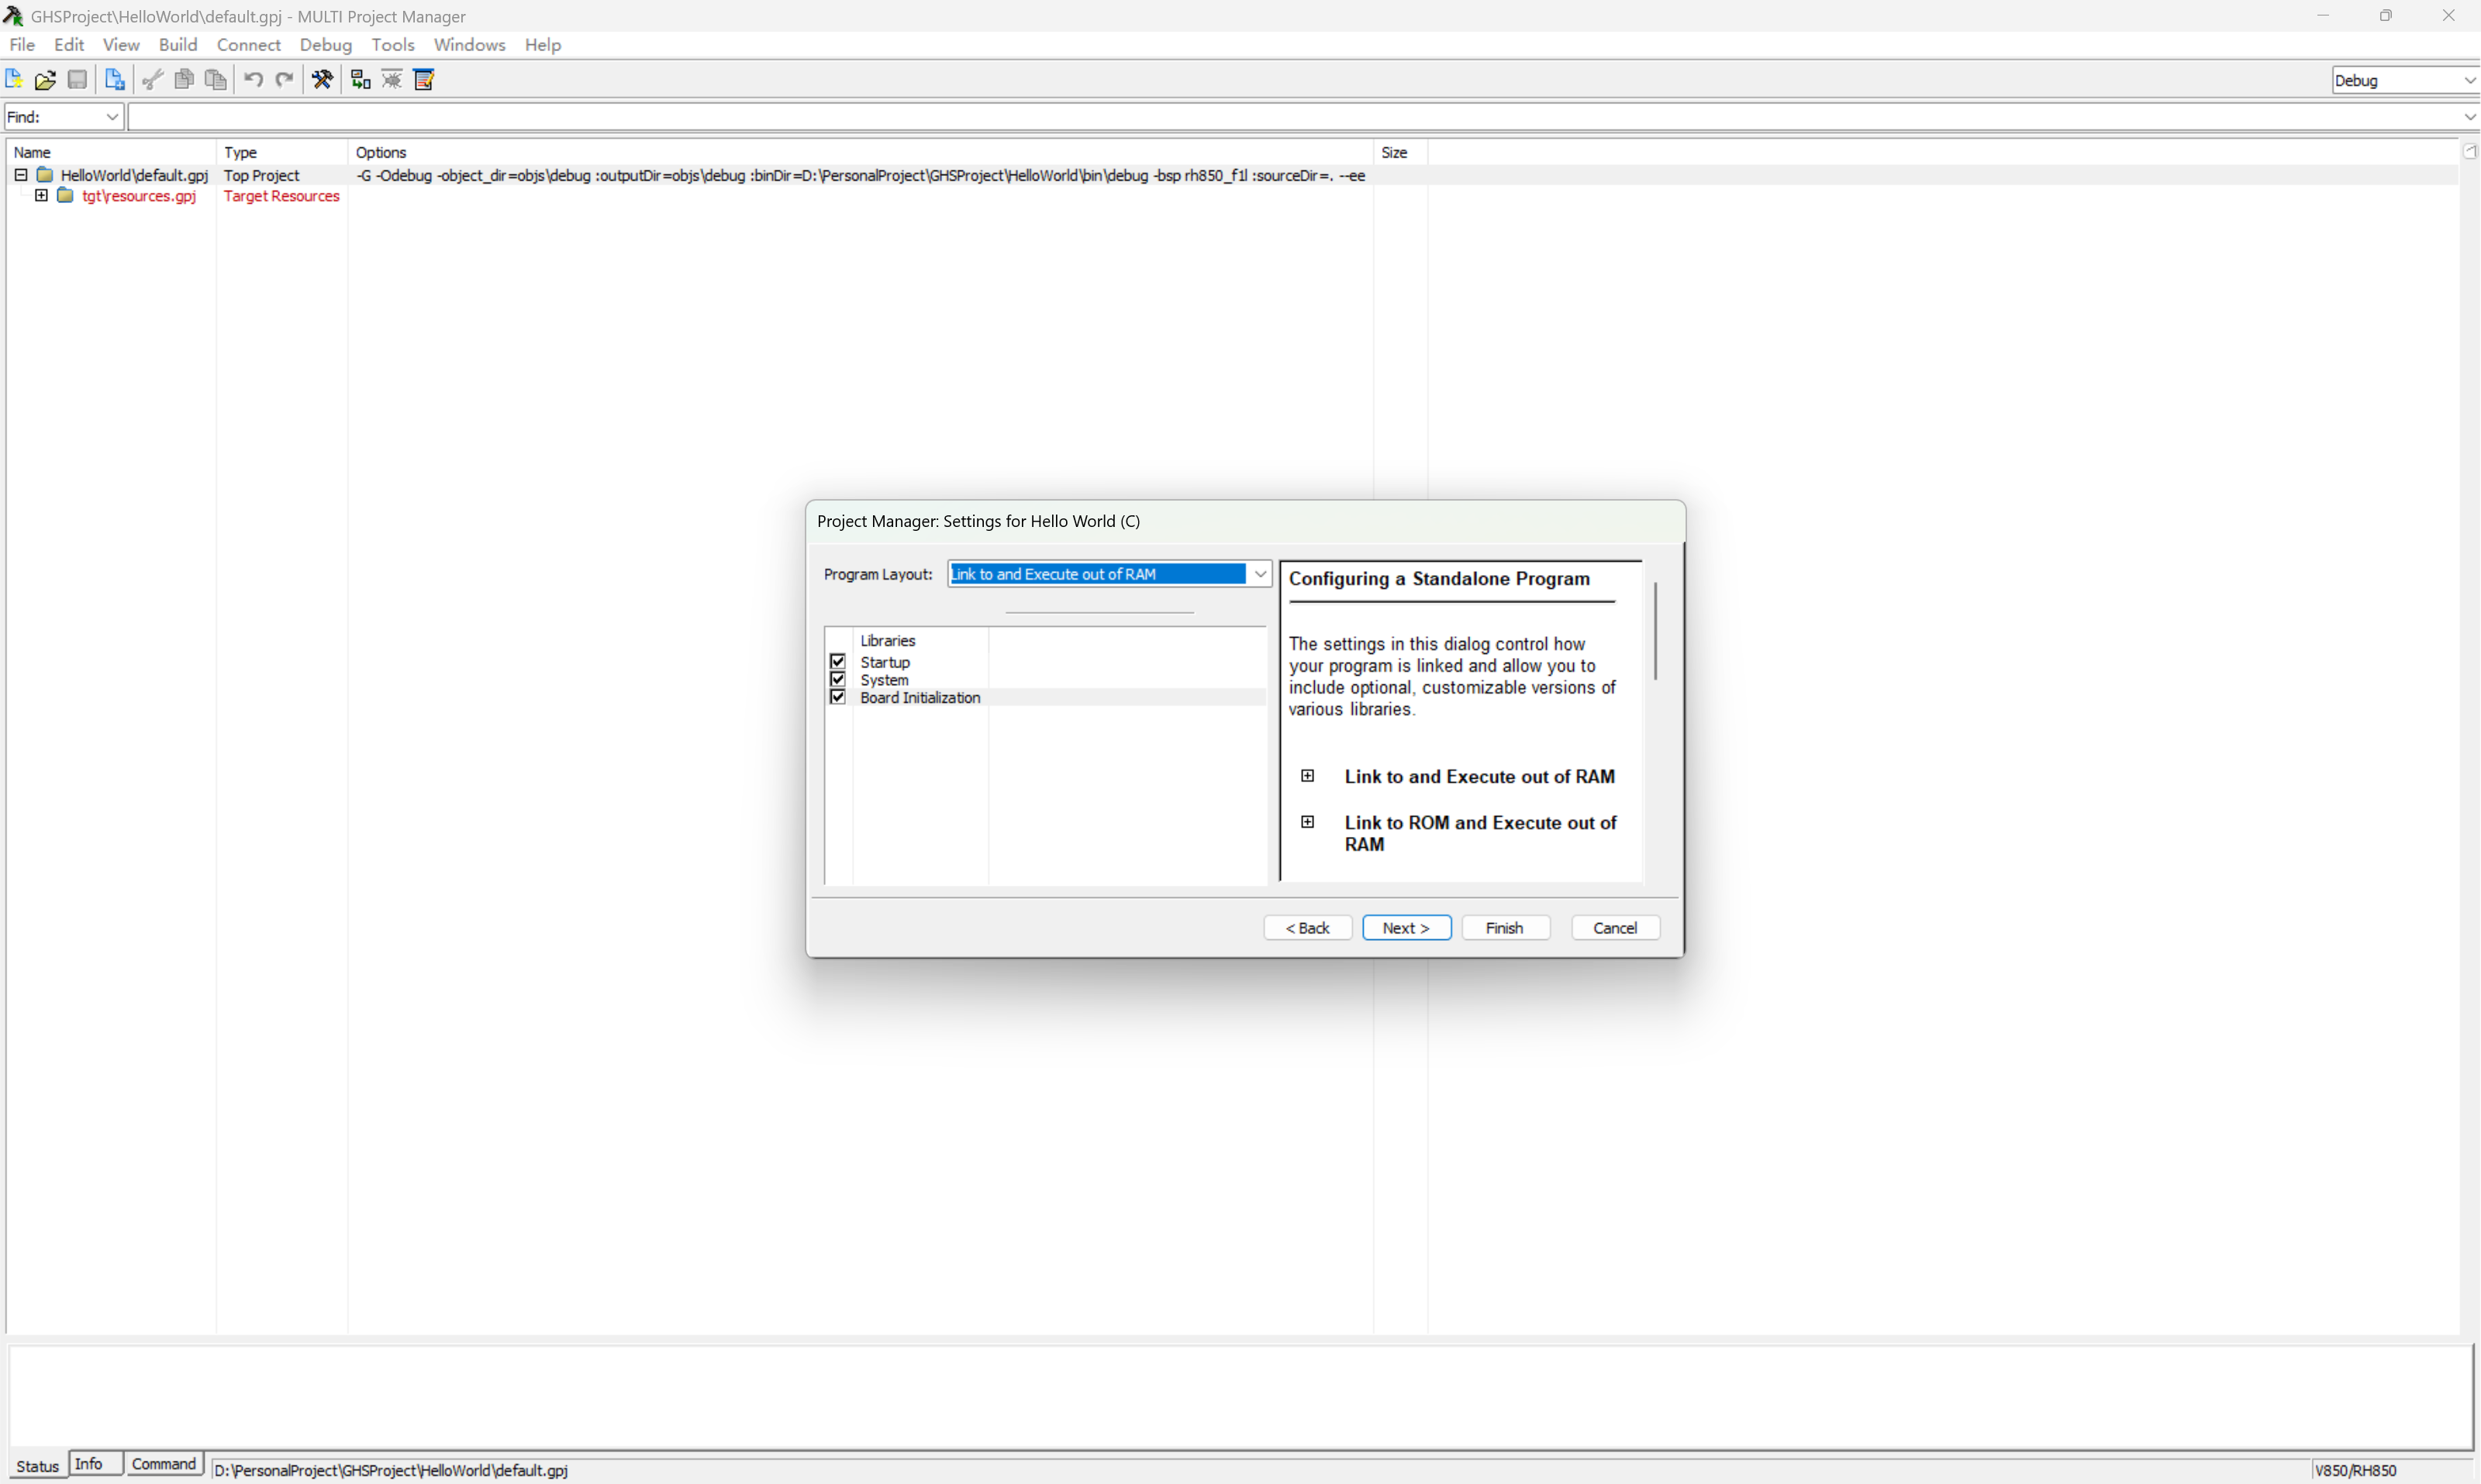
Task: Click the connect to target icon
Action: 361,79
